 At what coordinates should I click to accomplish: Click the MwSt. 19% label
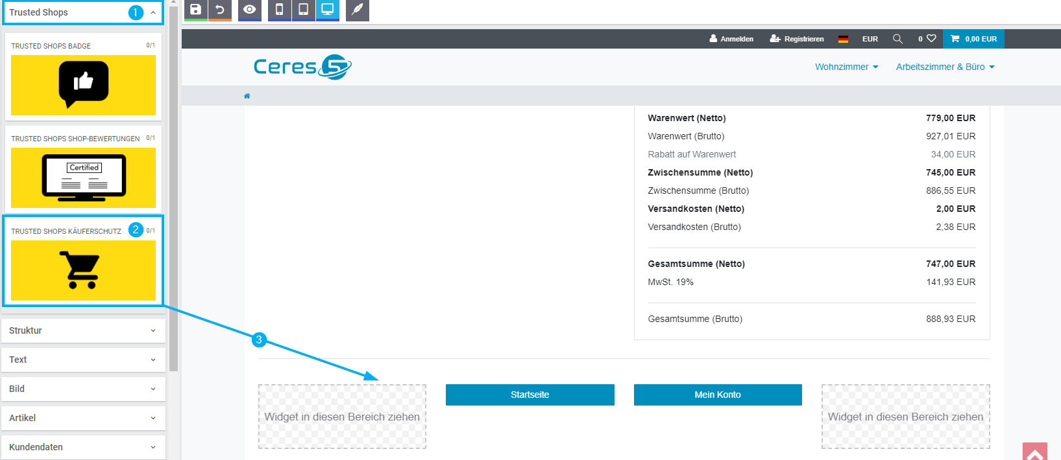pyautogui.click(x=670, y=282)
